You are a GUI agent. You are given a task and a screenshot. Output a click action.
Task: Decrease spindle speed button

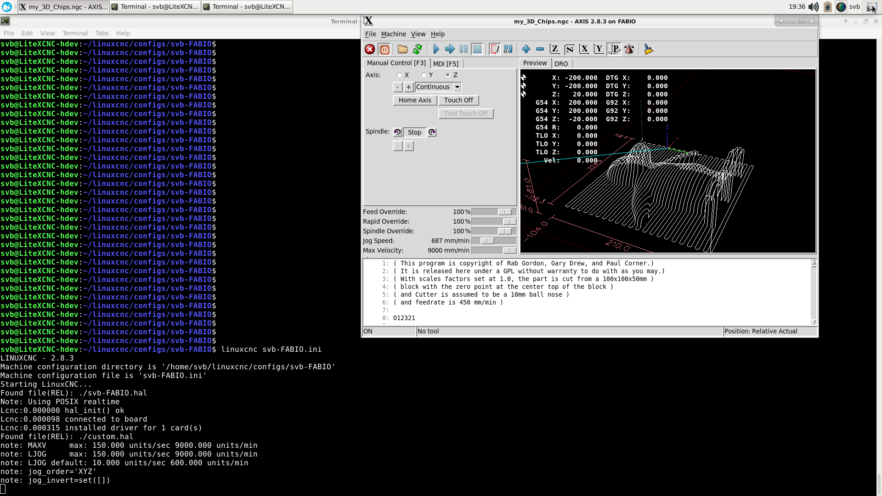pyautogui.click(x=398, y=146)
